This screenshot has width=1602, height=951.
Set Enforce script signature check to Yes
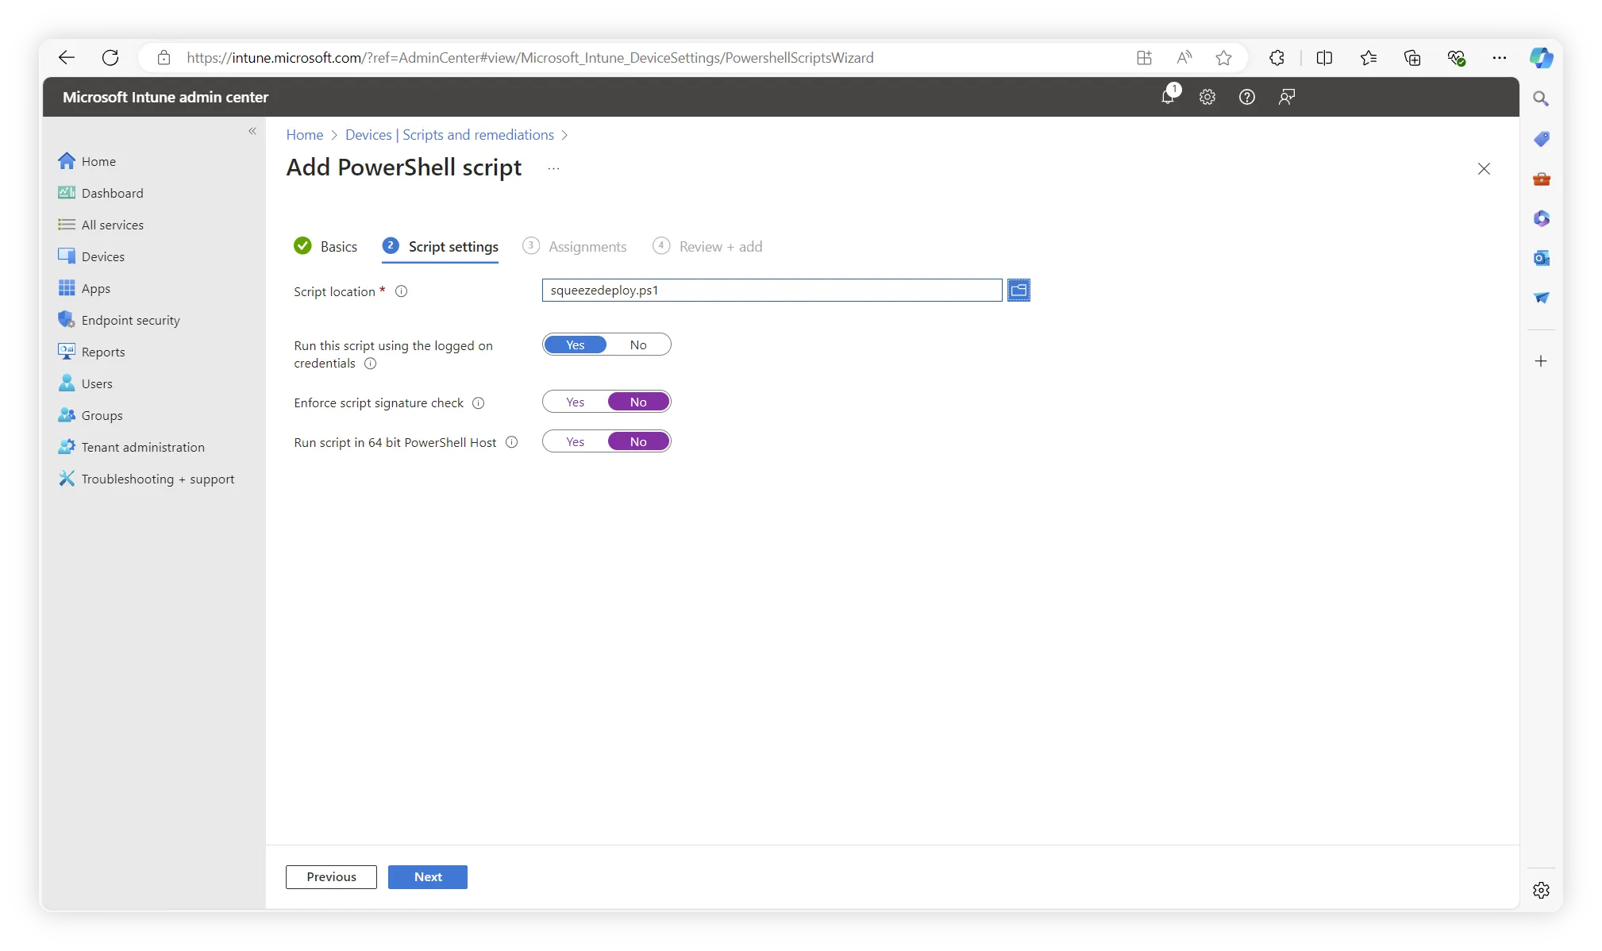576,402
